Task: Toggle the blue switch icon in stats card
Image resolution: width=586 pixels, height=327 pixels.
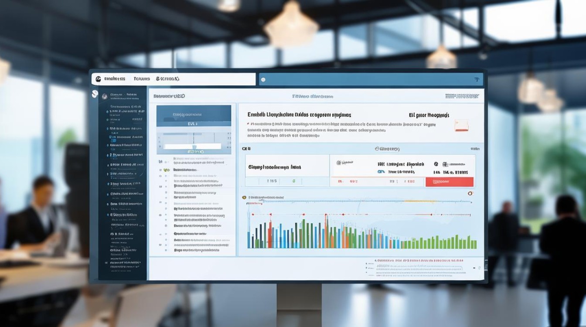Action: [x=381, y=172]
